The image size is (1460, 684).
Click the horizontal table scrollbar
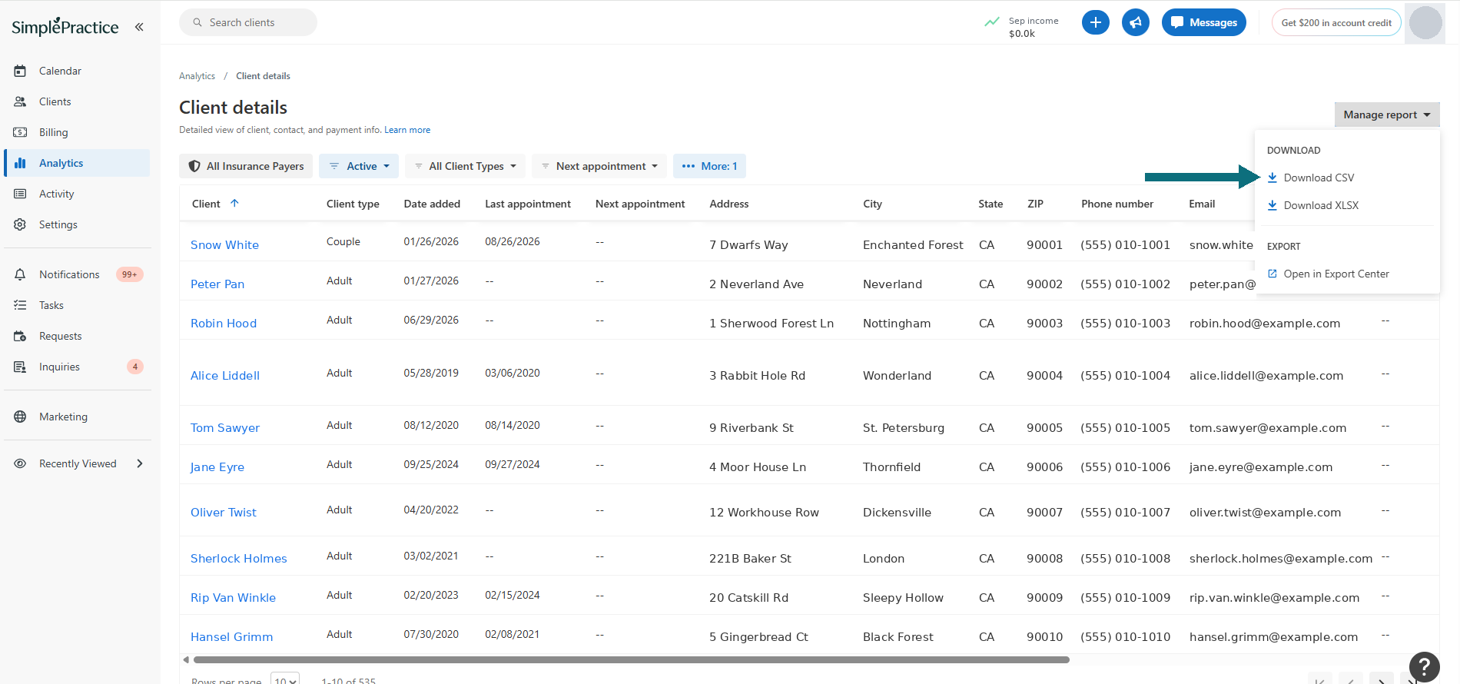click(x=631, y=659)
